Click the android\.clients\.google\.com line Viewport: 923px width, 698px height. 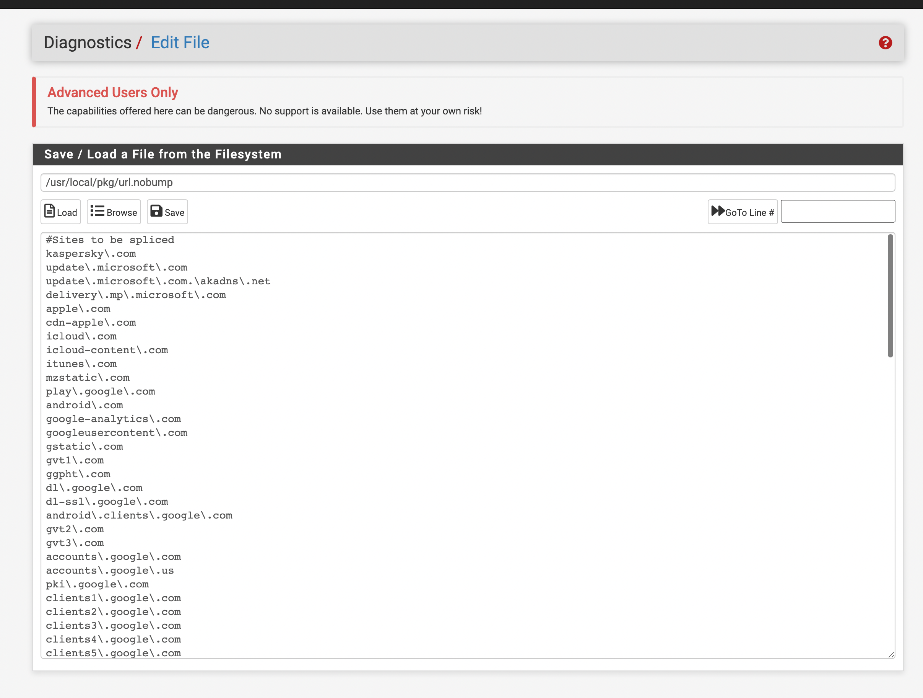coord(140,515)
